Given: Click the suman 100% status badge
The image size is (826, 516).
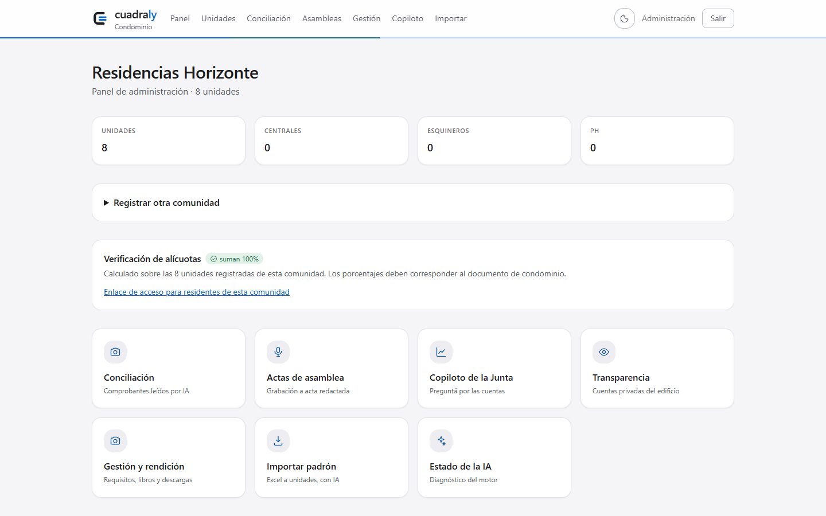Looking at the screenshot, I should click(234, 259).
